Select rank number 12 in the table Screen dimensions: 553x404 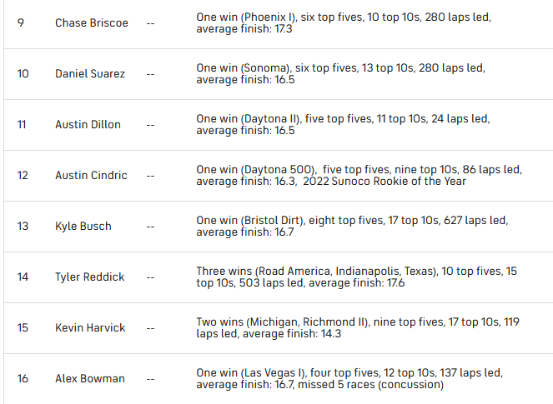pyautogui.click(x=23, y=175)
